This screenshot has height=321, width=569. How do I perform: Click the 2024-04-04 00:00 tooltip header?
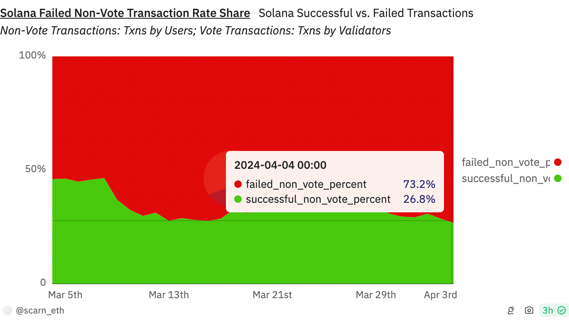tap(280, 165)
